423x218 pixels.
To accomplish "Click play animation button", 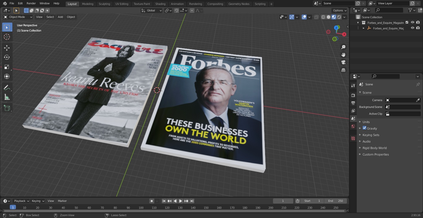I will (181, 201).
